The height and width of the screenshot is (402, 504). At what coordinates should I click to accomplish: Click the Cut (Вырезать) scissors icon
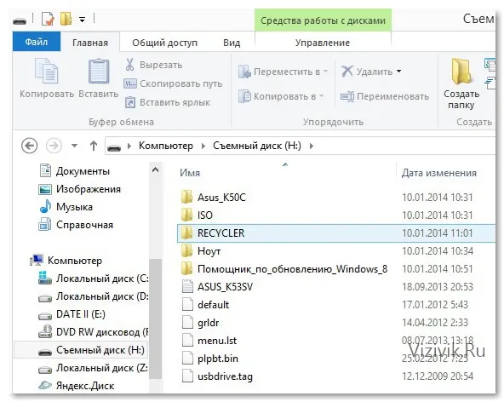(x=130, y=65)
